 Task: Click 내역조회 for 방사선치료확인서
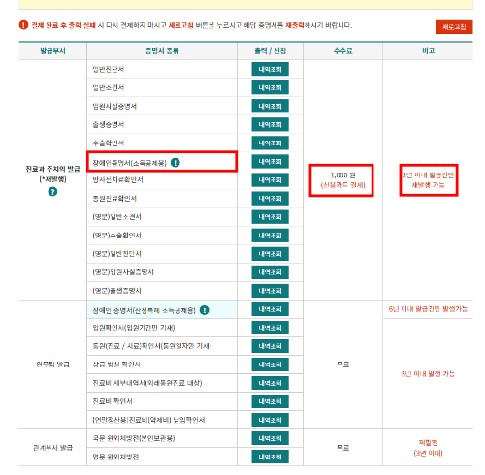point(270,180)
